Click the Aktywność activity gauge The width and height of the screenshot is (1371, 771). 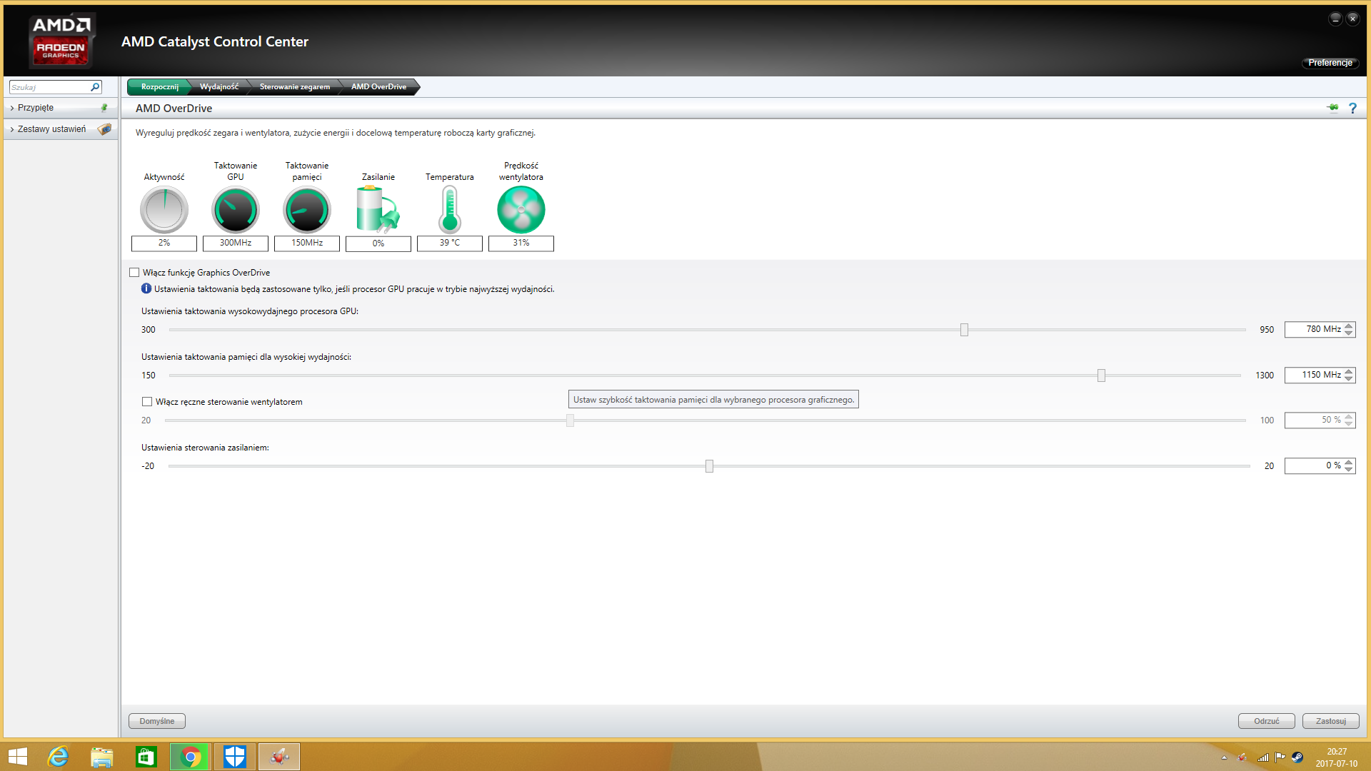click(164, 210)
